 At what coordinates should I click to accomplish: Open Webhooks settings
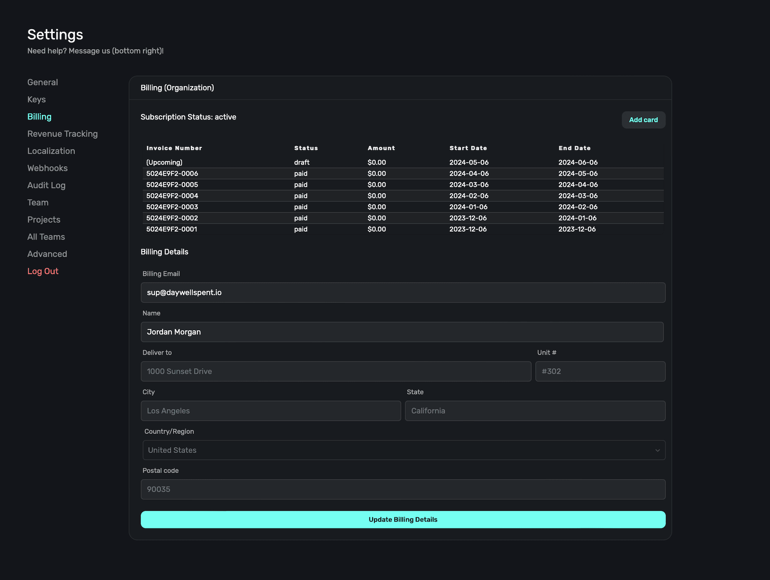click(47, 168)
